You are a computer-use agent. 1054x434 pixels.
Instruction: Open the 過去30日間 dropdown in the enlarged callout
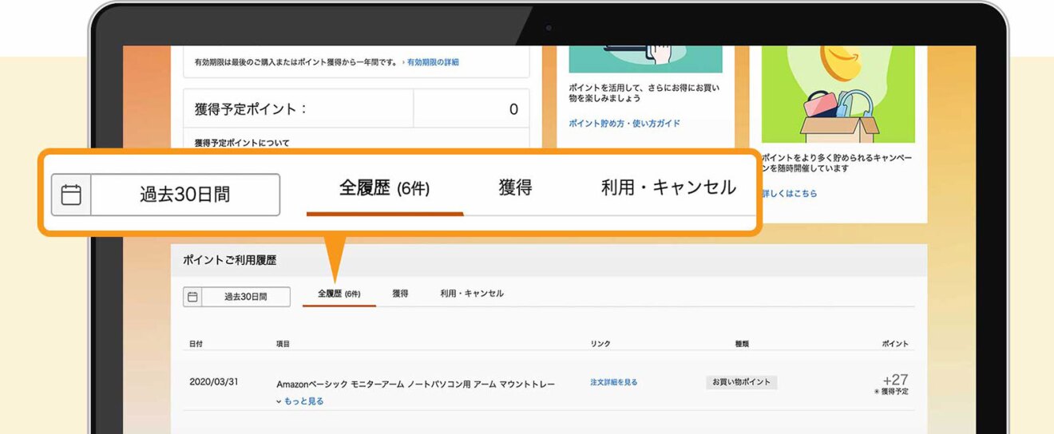(185, 195)
